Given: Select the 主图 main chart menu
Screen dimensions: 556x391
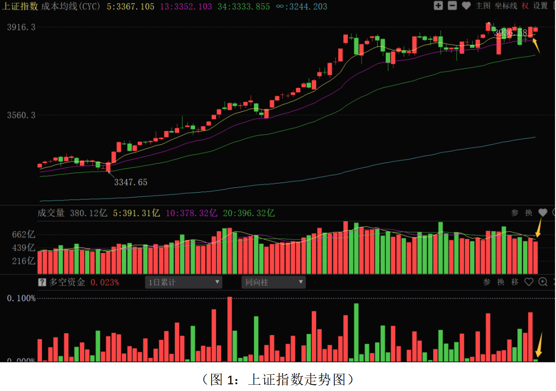Looking at the screenshot, I should 483,6.
